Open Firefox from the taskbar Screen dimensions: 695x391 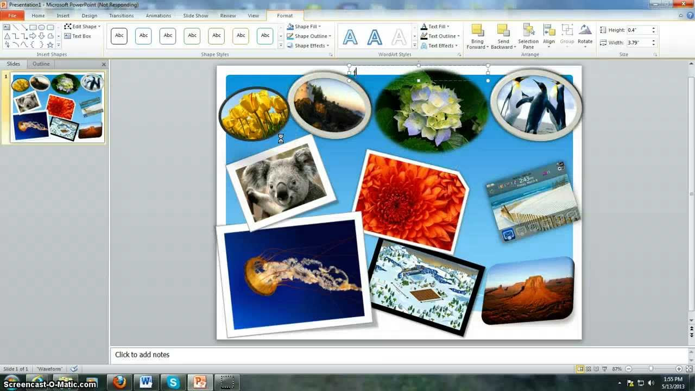tap(119, 382)
